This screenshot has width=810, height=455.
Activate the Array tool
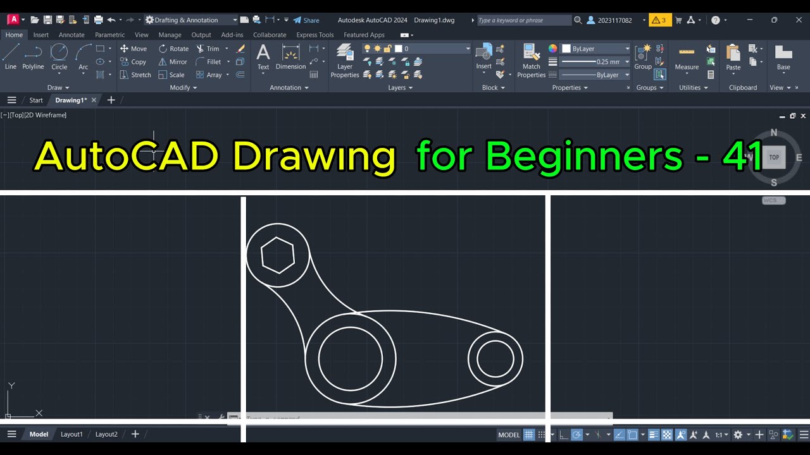209,75
